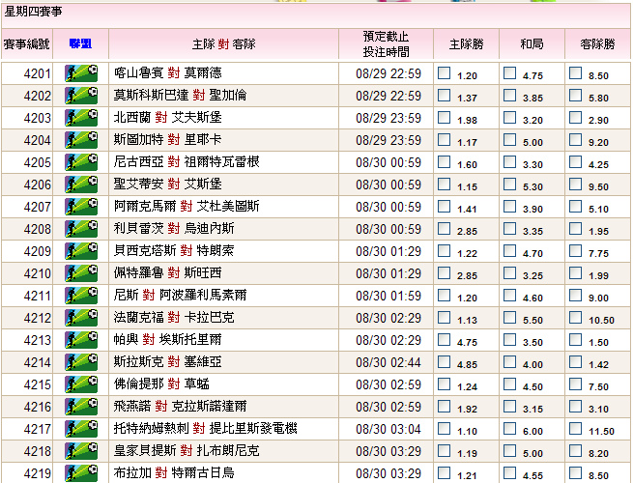Click the 和局 column header
This screenshot has width=633, height=483.
tap(532, 44)
